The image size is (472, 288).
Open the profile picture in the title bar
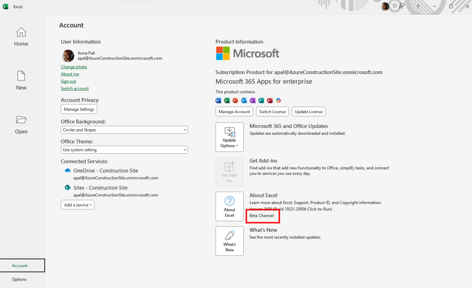(385, 6)
